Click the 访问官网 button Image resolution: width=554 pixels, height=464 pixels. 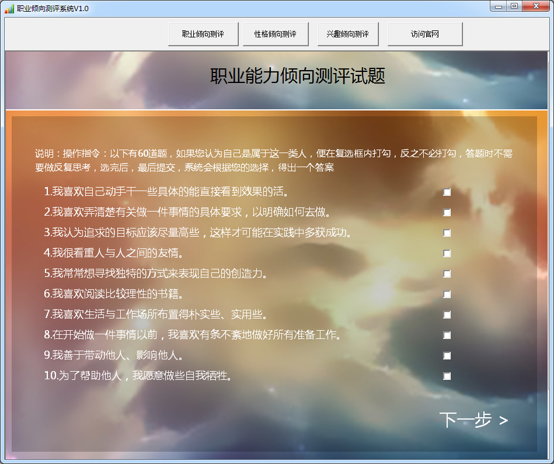coord(425,34)
